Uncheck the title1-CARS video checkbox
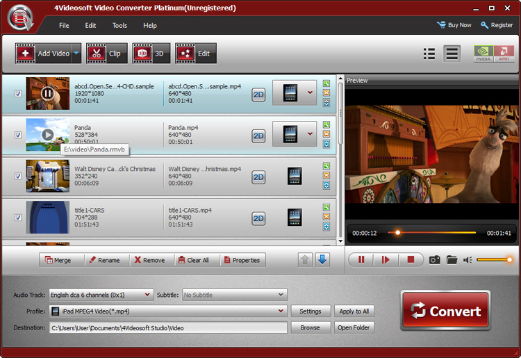 click(18, 218)
